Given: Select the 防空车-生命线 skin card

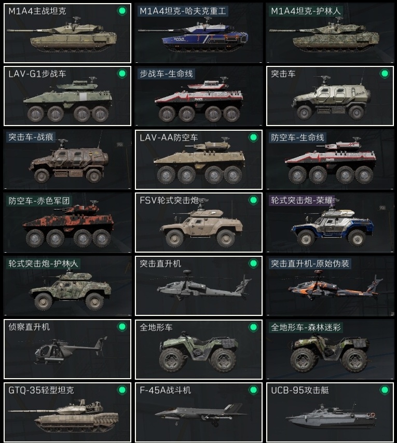Looking at the screenshot, I should [x=330, y=159].
